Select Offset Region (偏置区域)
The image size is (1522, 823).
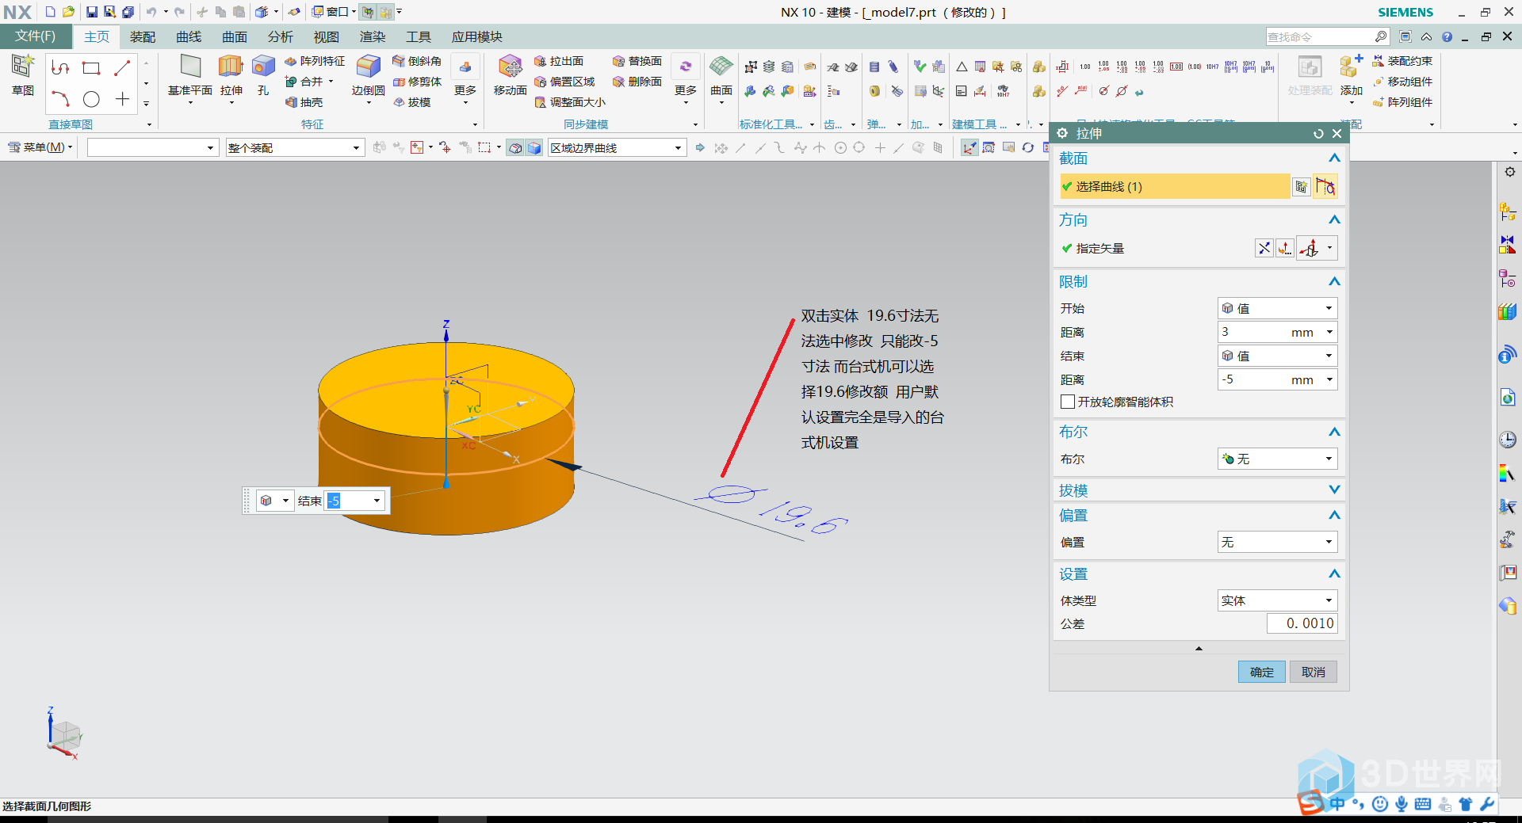coord(564,82)
